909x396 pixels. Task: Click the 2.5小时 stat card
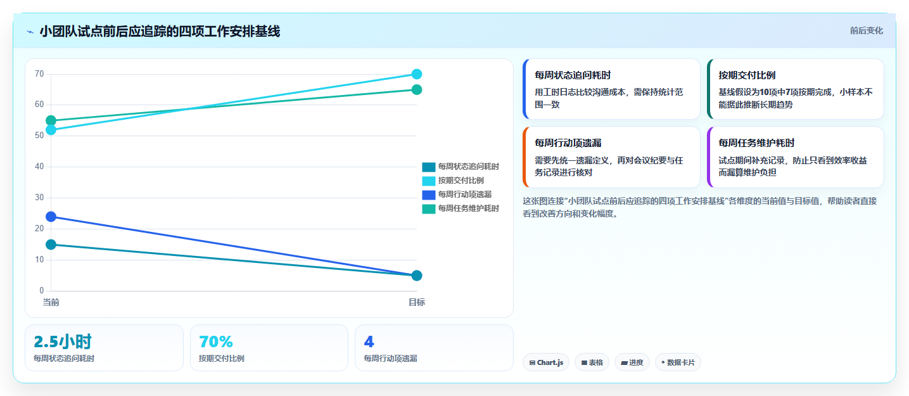[104, 348]
